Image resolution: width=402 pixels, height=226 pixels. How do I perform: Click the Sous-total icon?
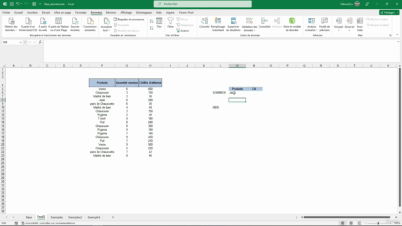pyautogui.click(x=360, y=24)
